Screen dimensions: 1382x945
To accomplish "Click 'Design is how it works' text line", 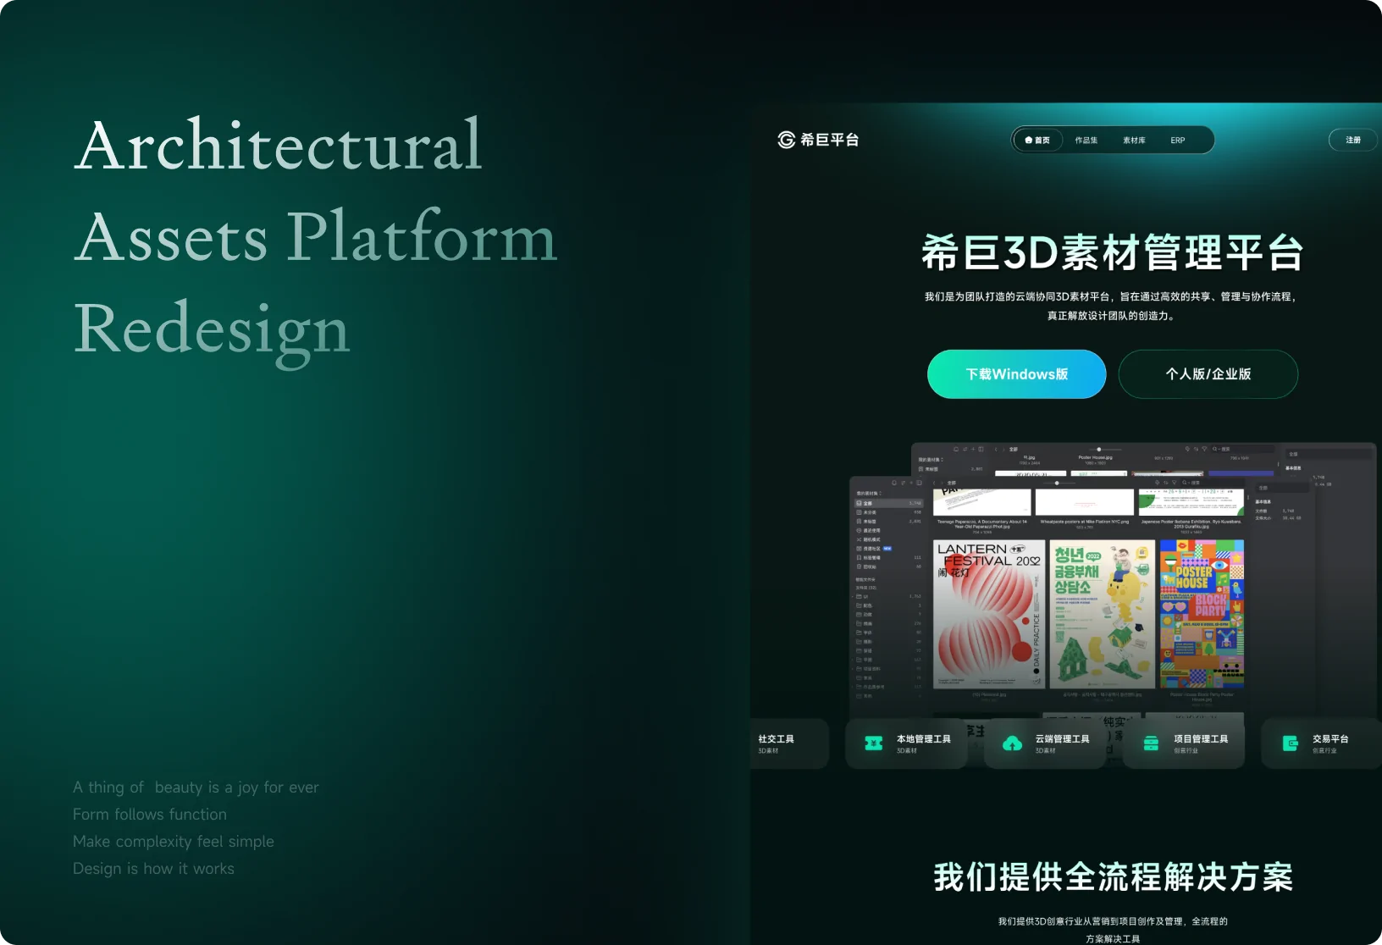I will [153, 869].
